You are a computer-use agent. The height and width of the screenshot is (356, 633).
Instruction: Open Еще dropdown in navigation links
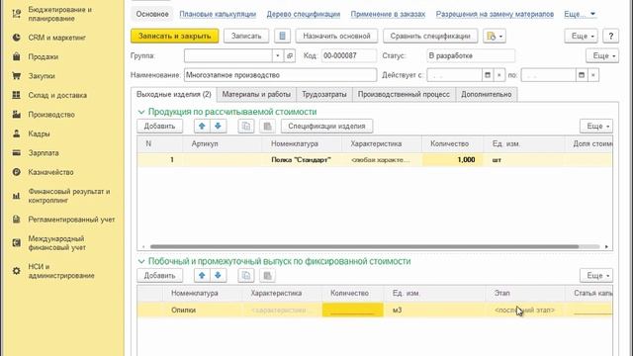tap(580, 14)
